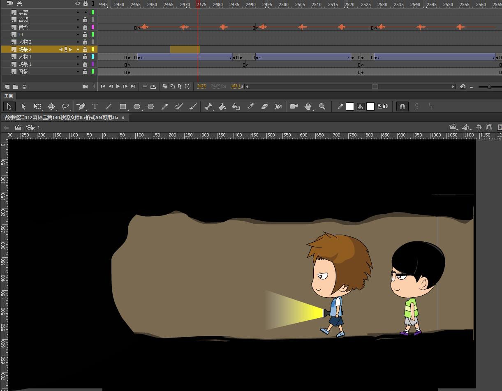This screenshot has width=502, height=391.
Task: Select the Subselection tool
Action: (23, 106)
